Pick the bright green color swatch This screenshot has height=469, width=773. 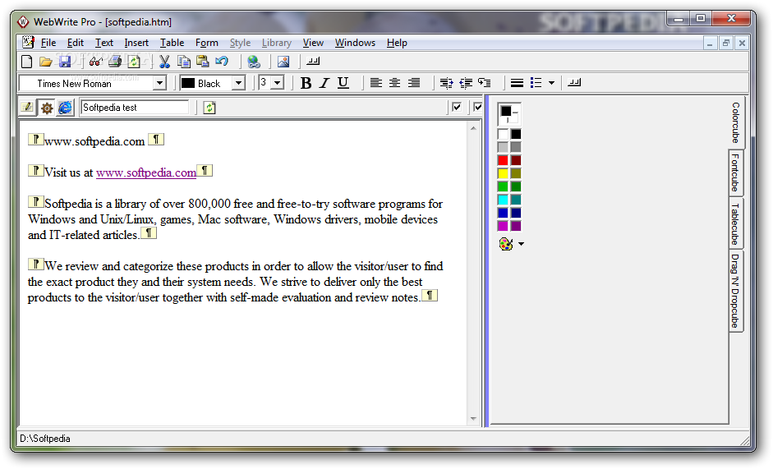pos(503,186)
